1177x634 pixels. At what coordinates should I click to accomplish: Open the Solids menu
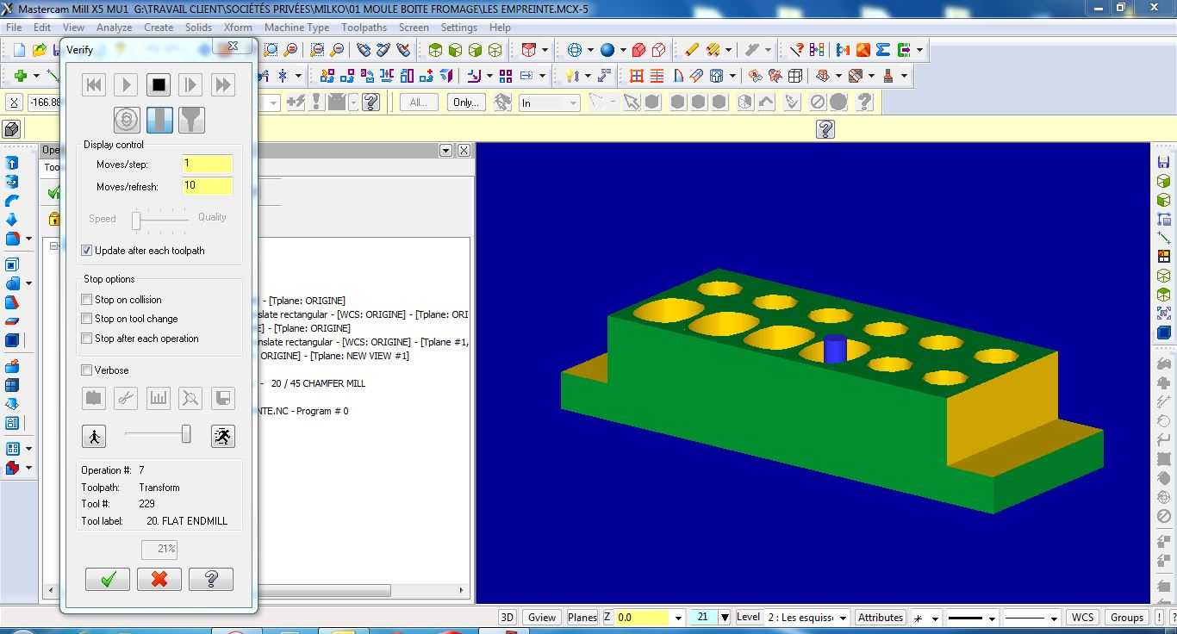pos(198,27)
